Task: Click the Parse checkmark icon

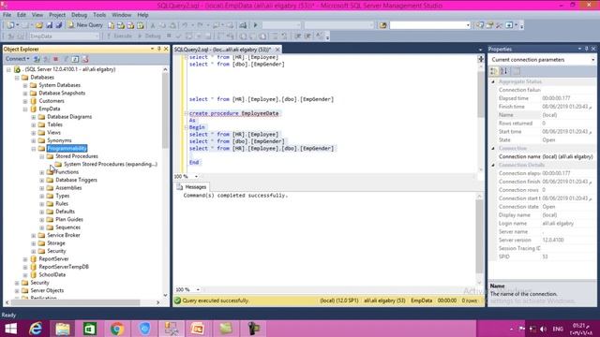Action: point(178,36)
